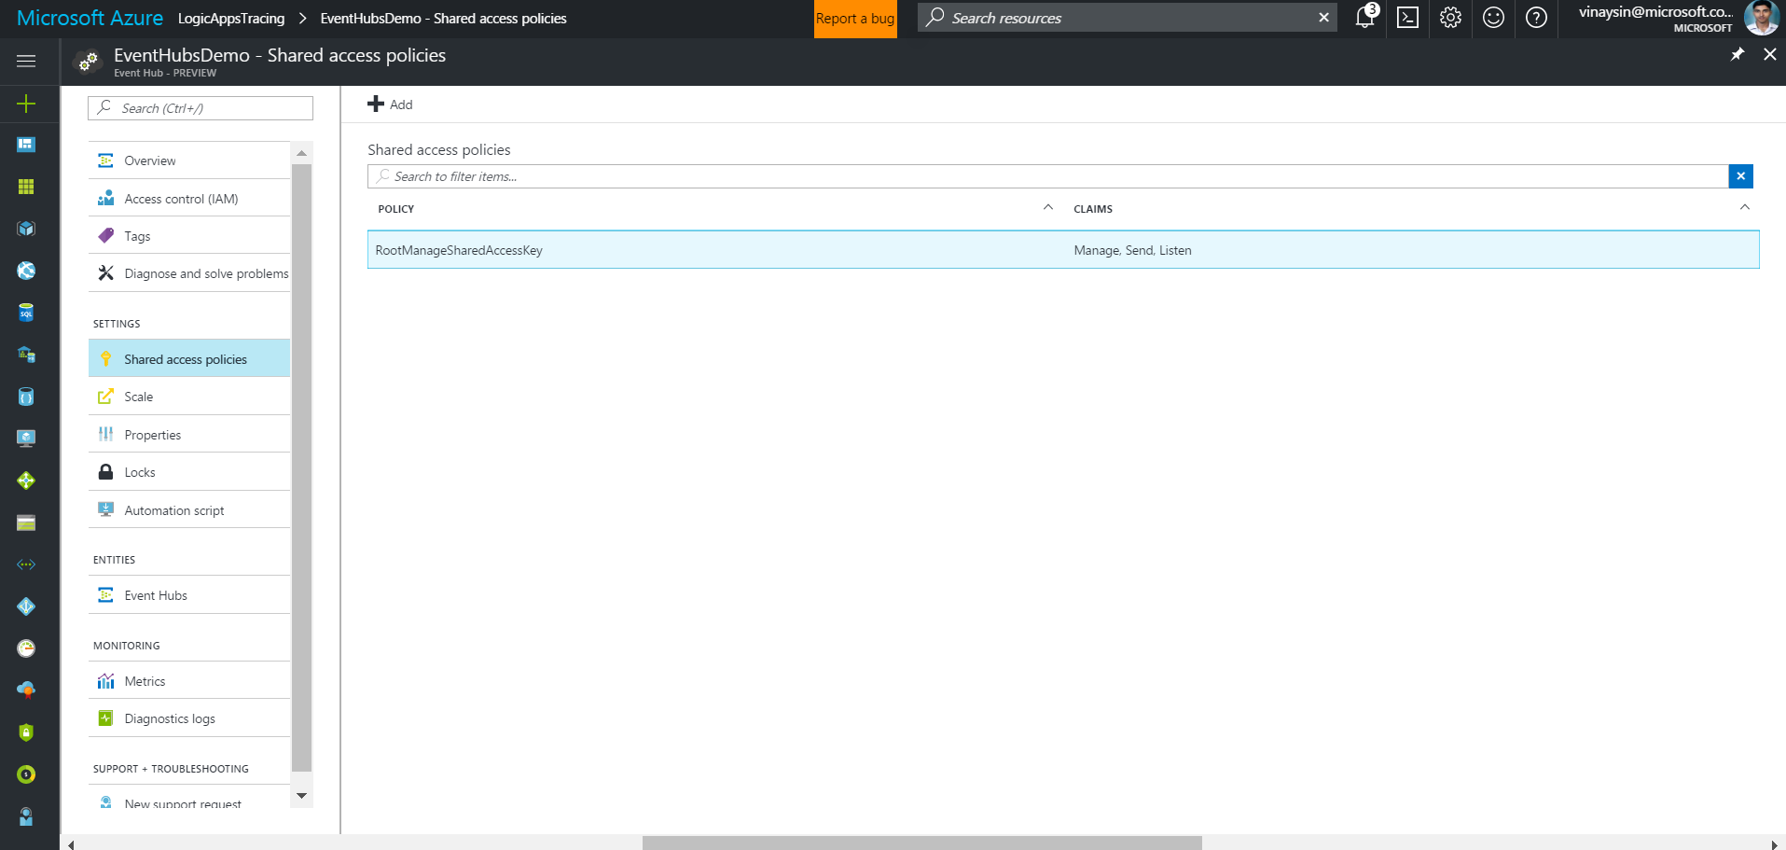Open Monitor gauge icon
Screen dimensions: 1786x850
pyautogui.click(x=26, y=648)
